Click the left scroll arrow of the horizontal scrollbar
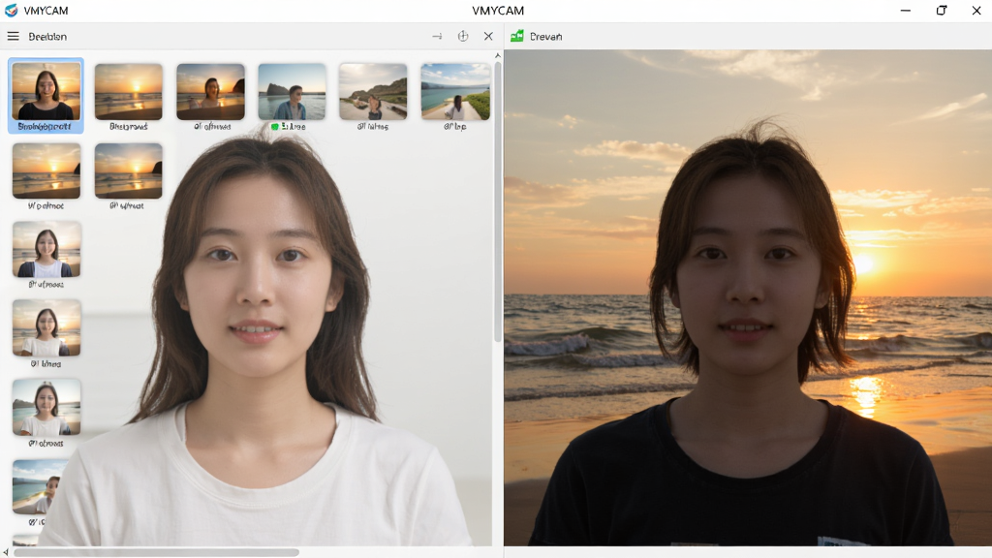 [6, 552]
